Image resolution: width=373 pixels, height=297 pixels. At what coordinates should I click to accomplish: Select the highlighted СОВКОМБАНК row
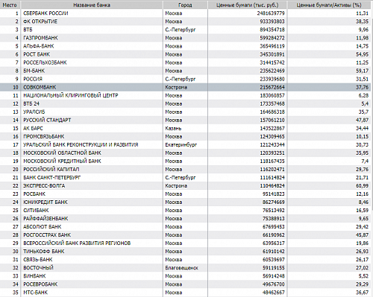[x=185, y=87]
